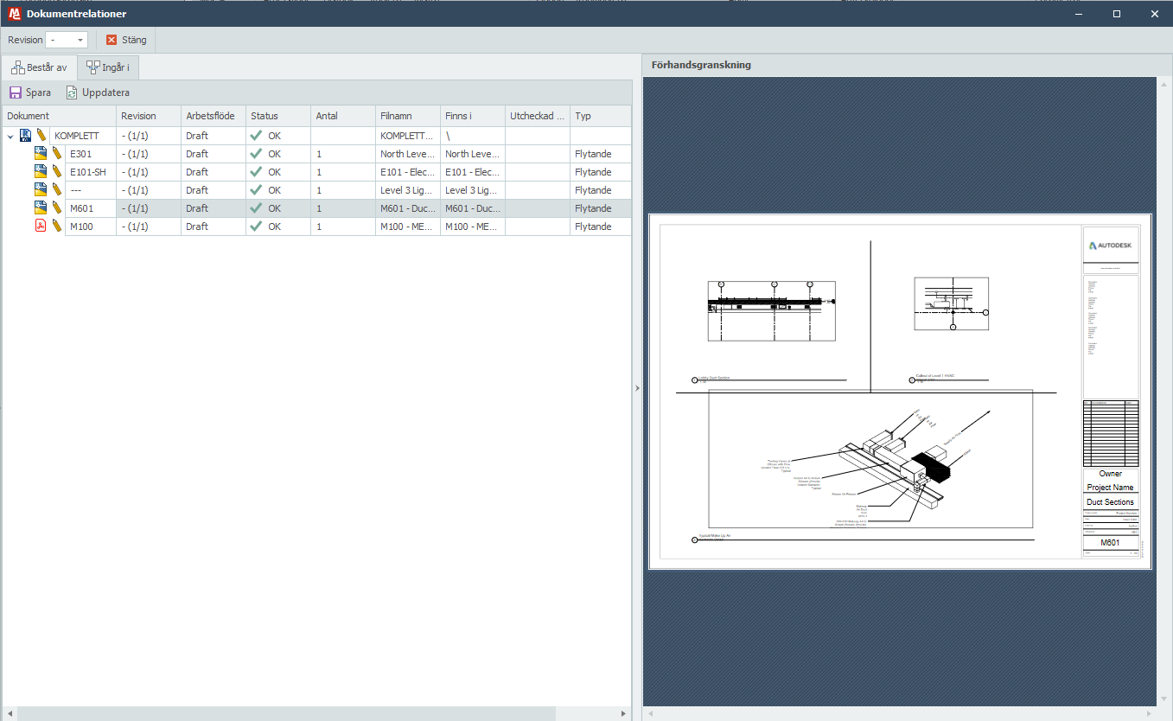Click the M601 drawing preview thumbnail
Screen dimensions: 1173x721
[x=900, y=391]
